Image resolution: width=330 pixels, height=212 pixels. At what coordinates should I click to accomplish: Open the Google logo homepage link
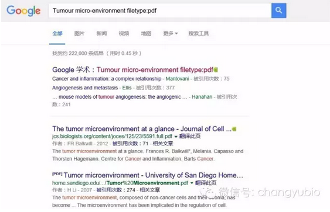23,11
